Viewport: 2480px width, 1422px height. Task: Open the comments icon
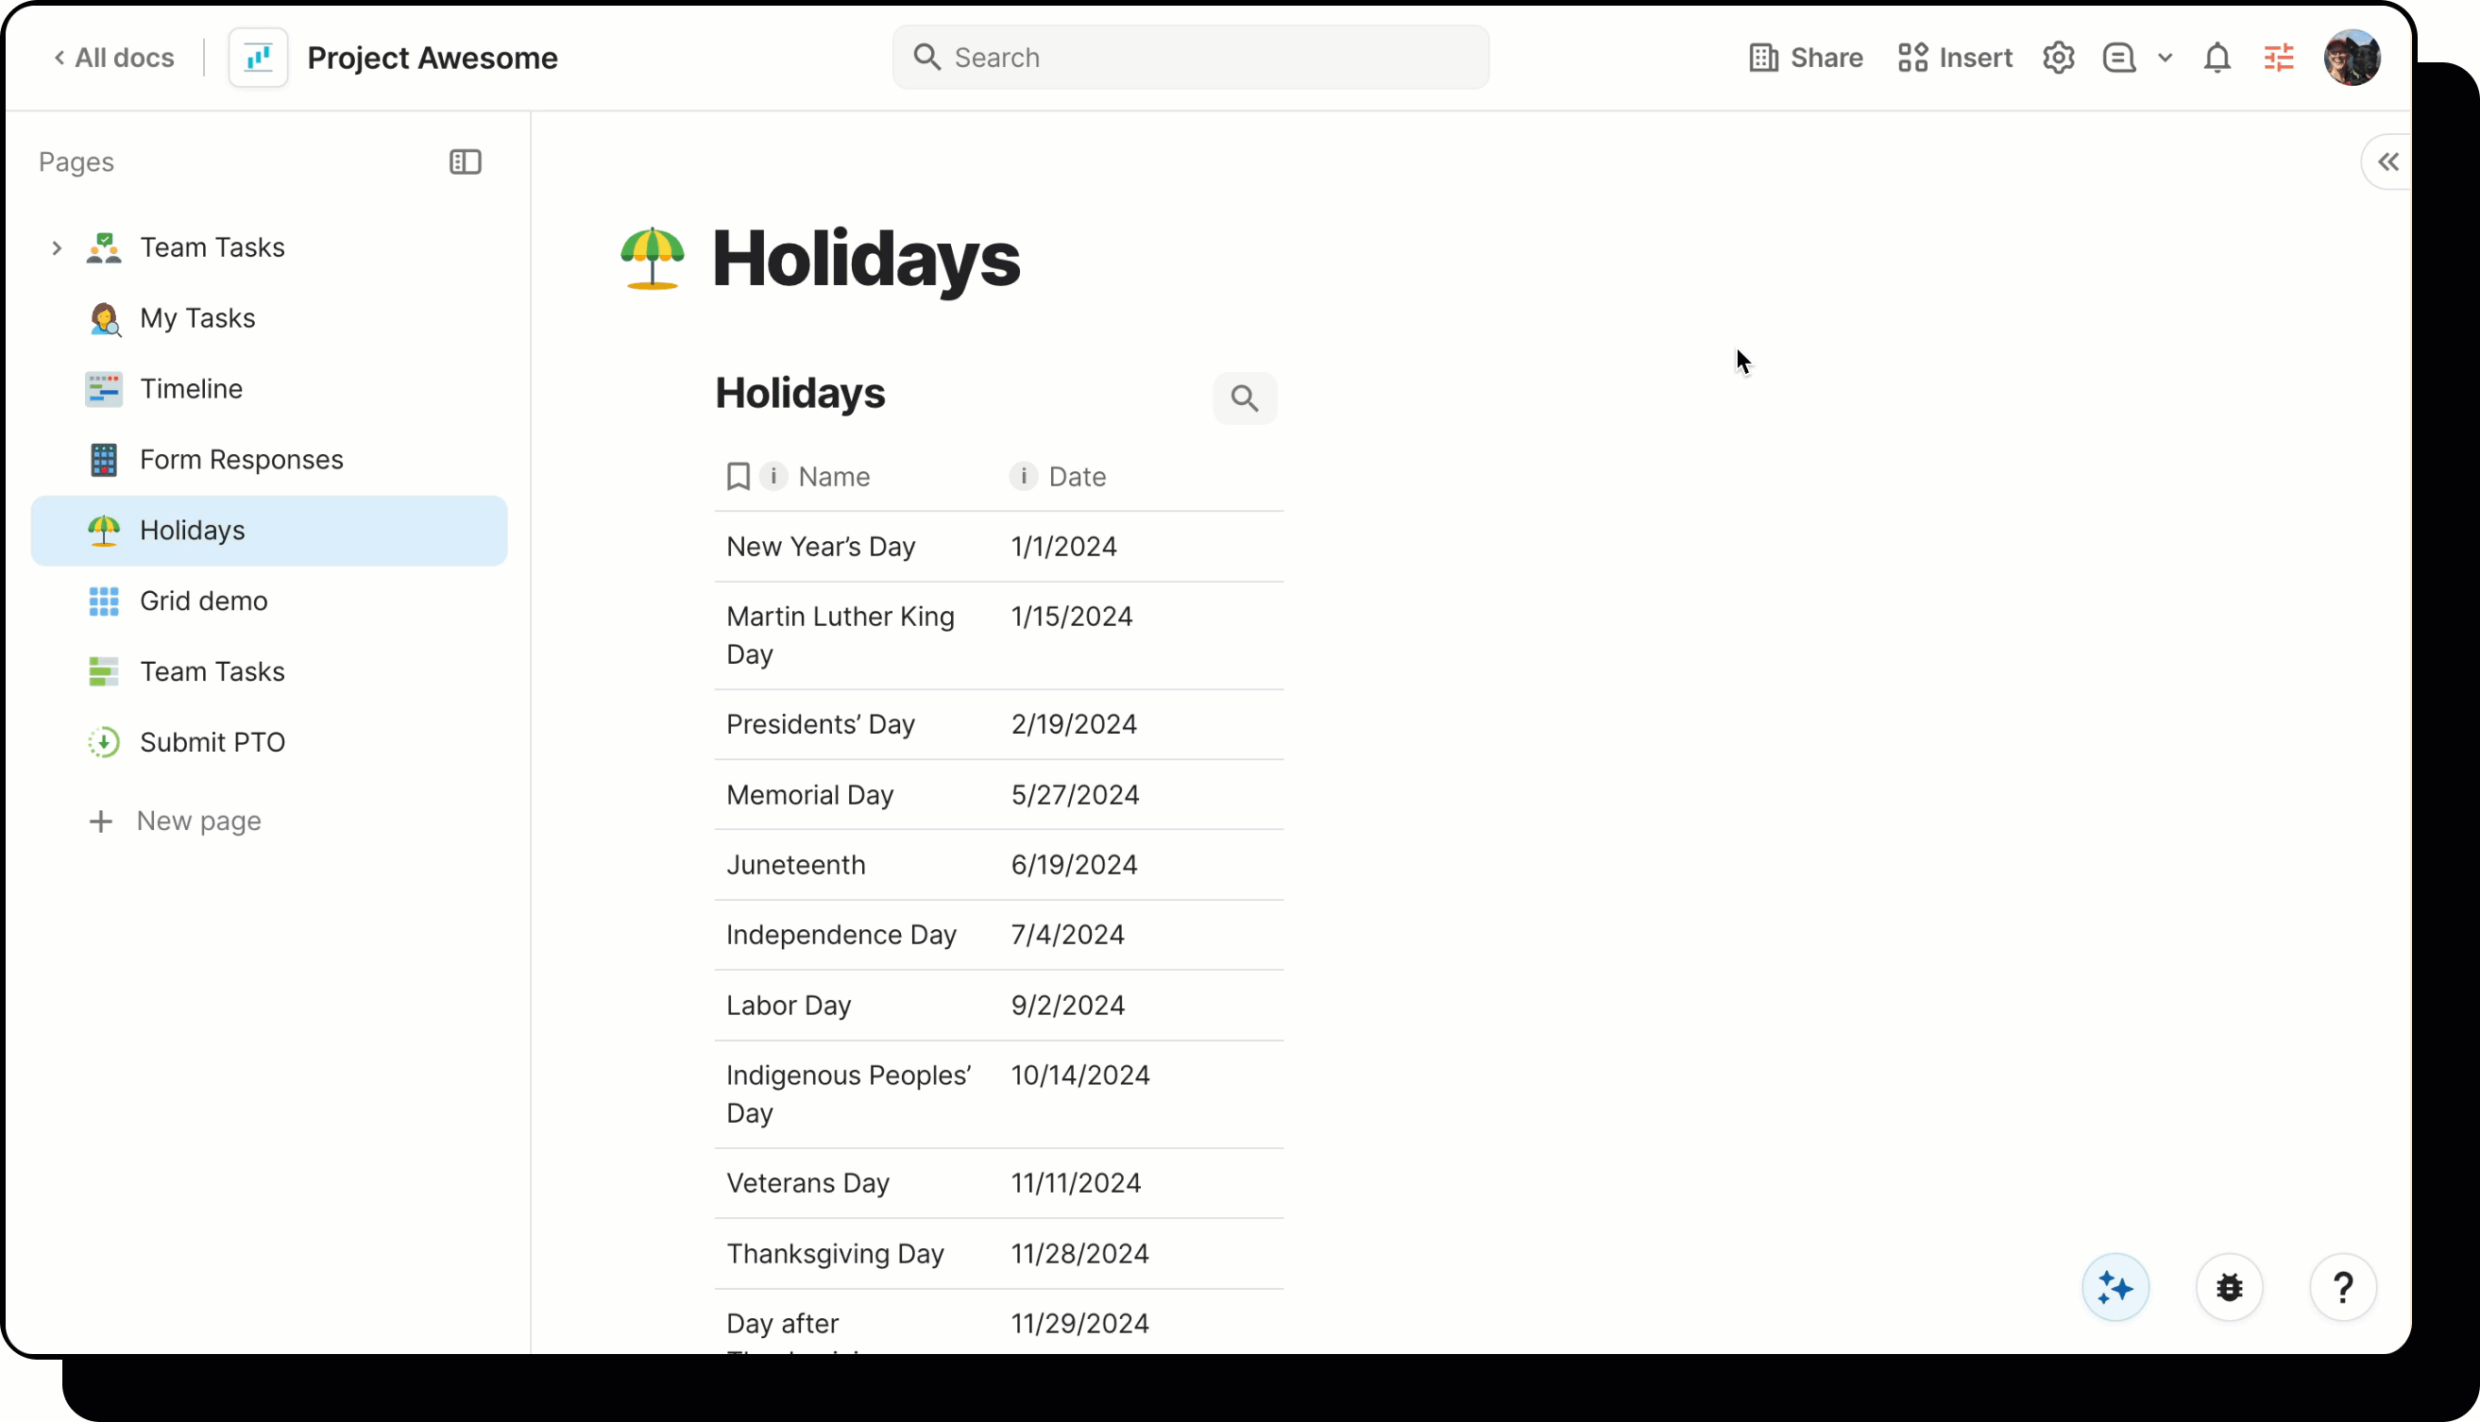tap(2118, 58)
